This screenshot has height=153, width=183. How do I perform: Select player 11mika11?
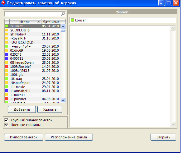32,95
